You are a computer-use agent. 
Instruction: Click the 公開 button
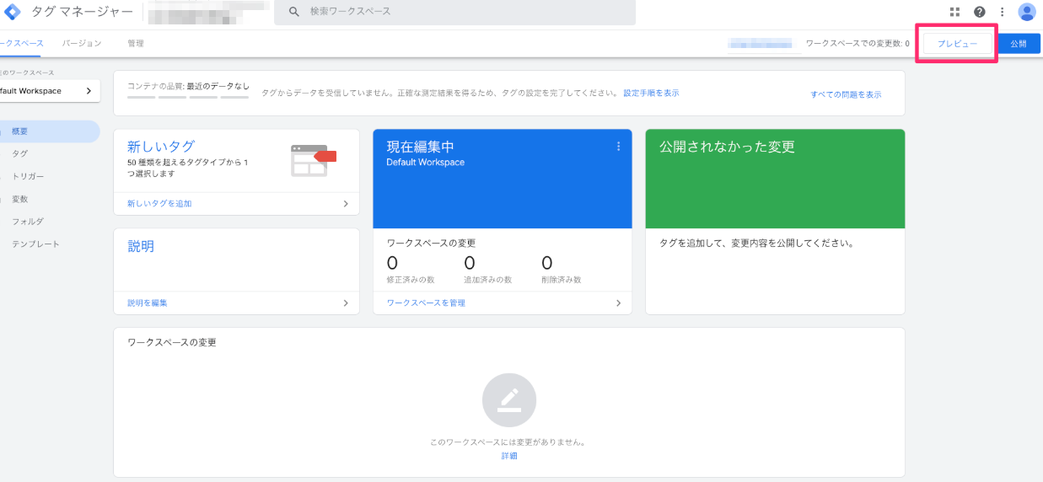point(1019,44)
